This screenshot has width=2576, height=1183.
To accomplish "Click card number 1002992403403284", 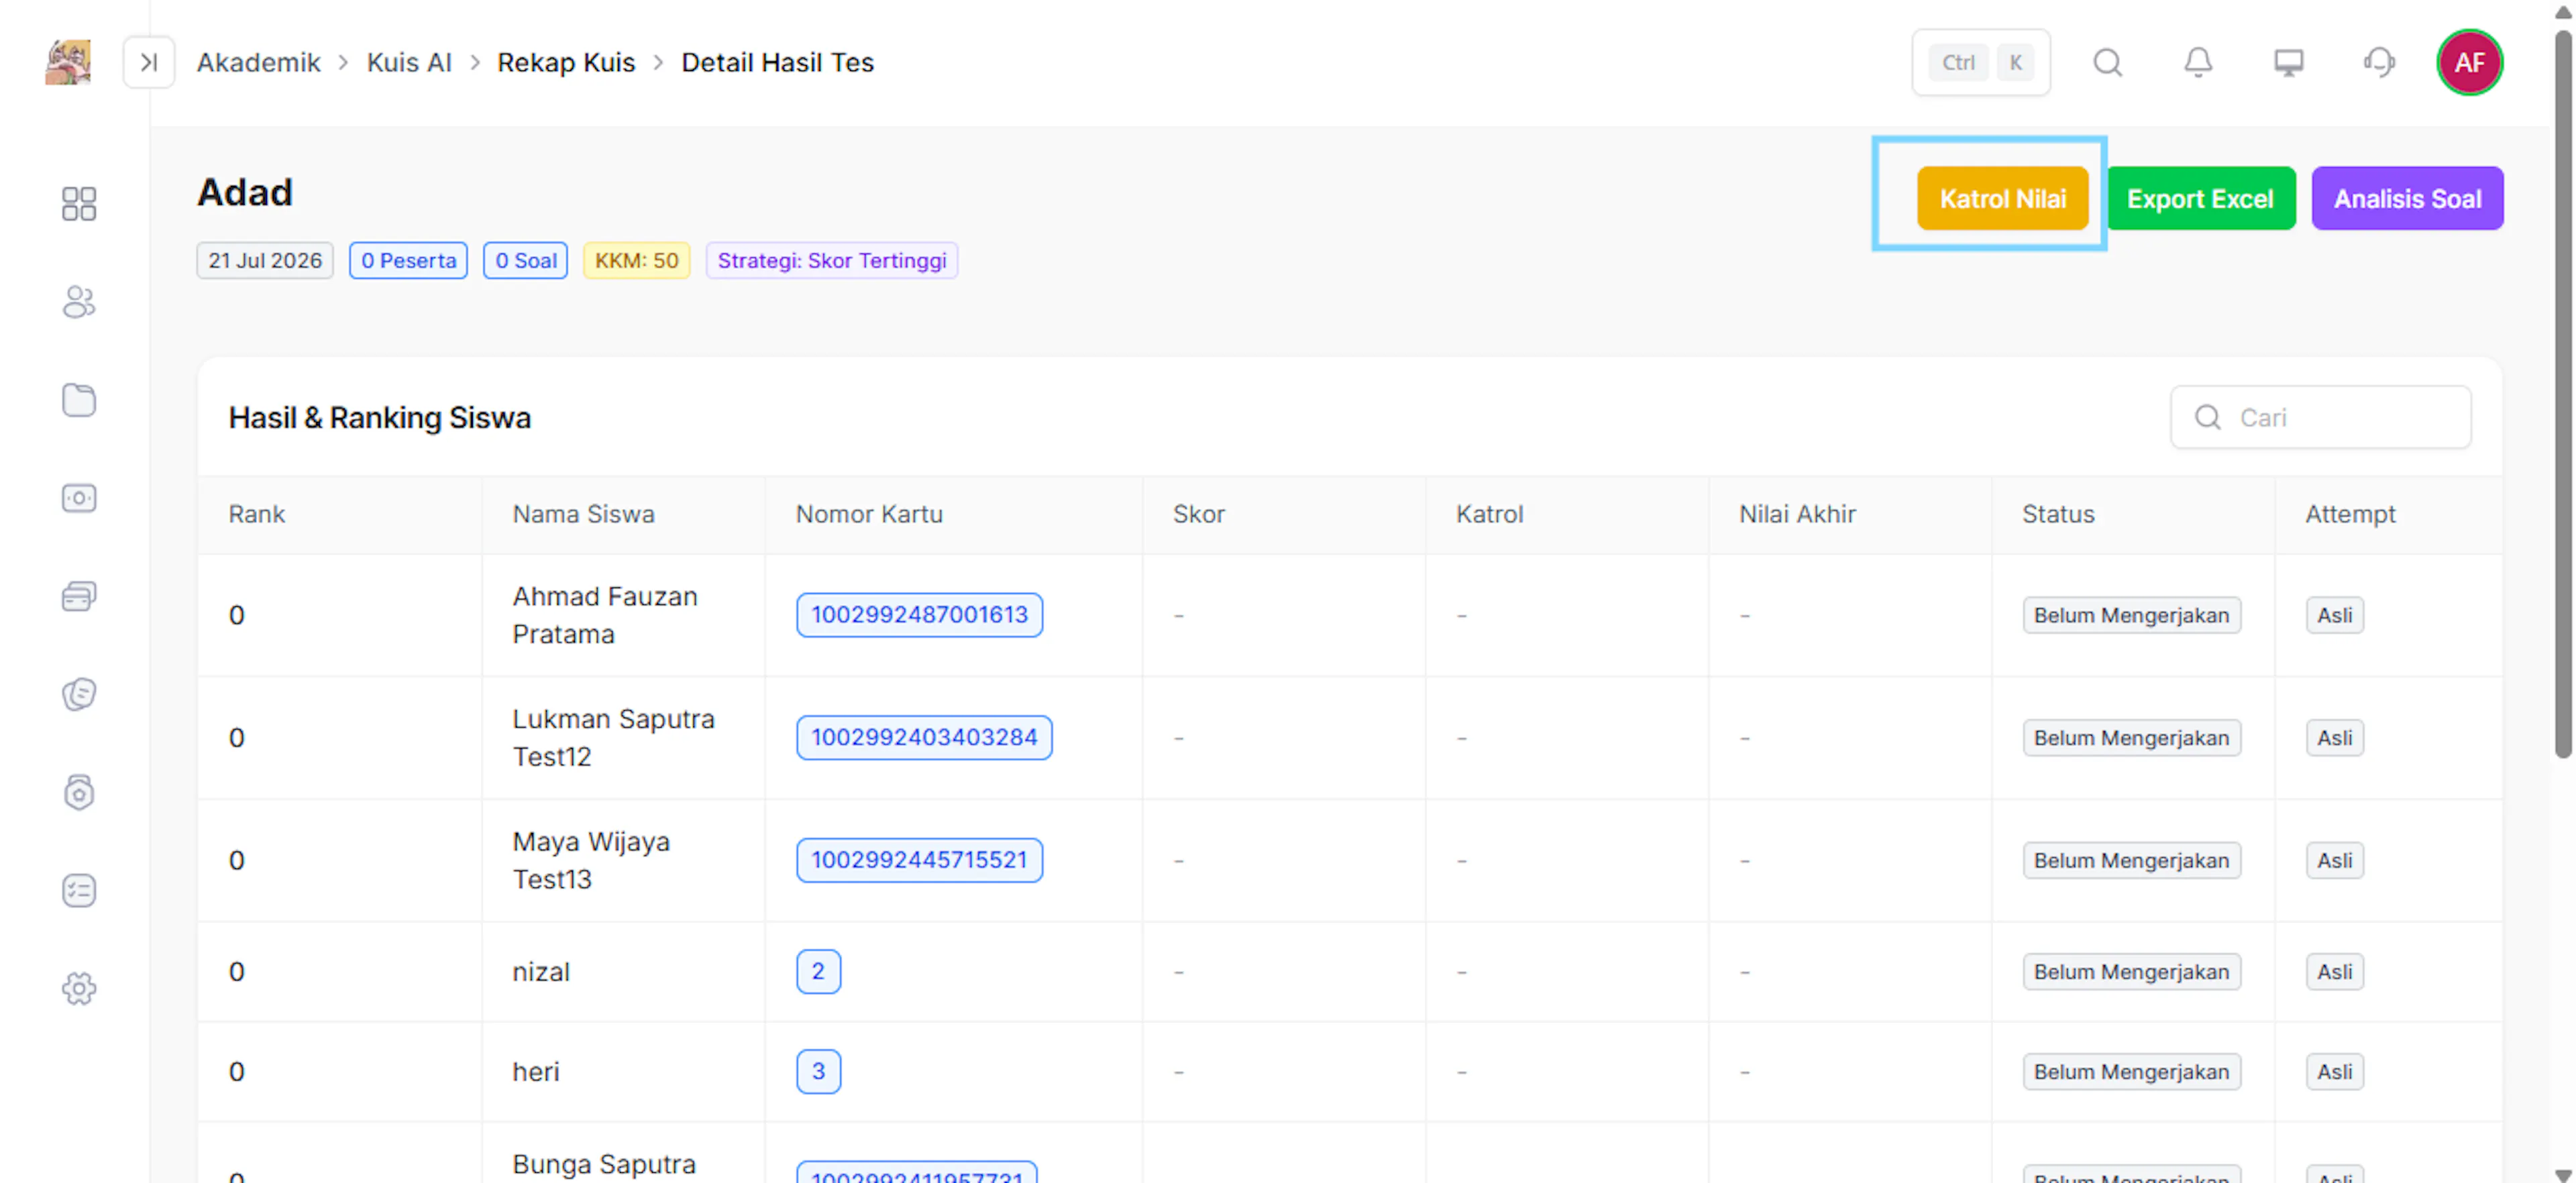I will (924, 738).
